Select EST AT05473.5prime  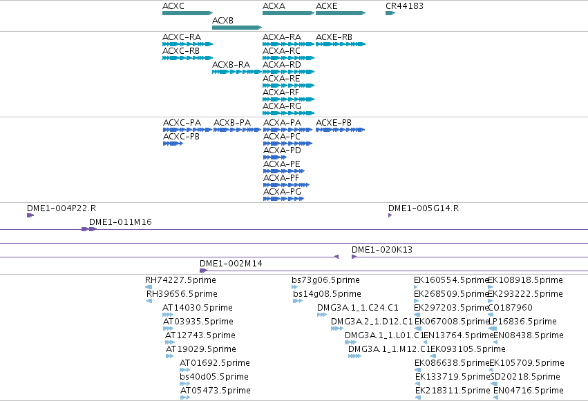click(x=185, y=398)
